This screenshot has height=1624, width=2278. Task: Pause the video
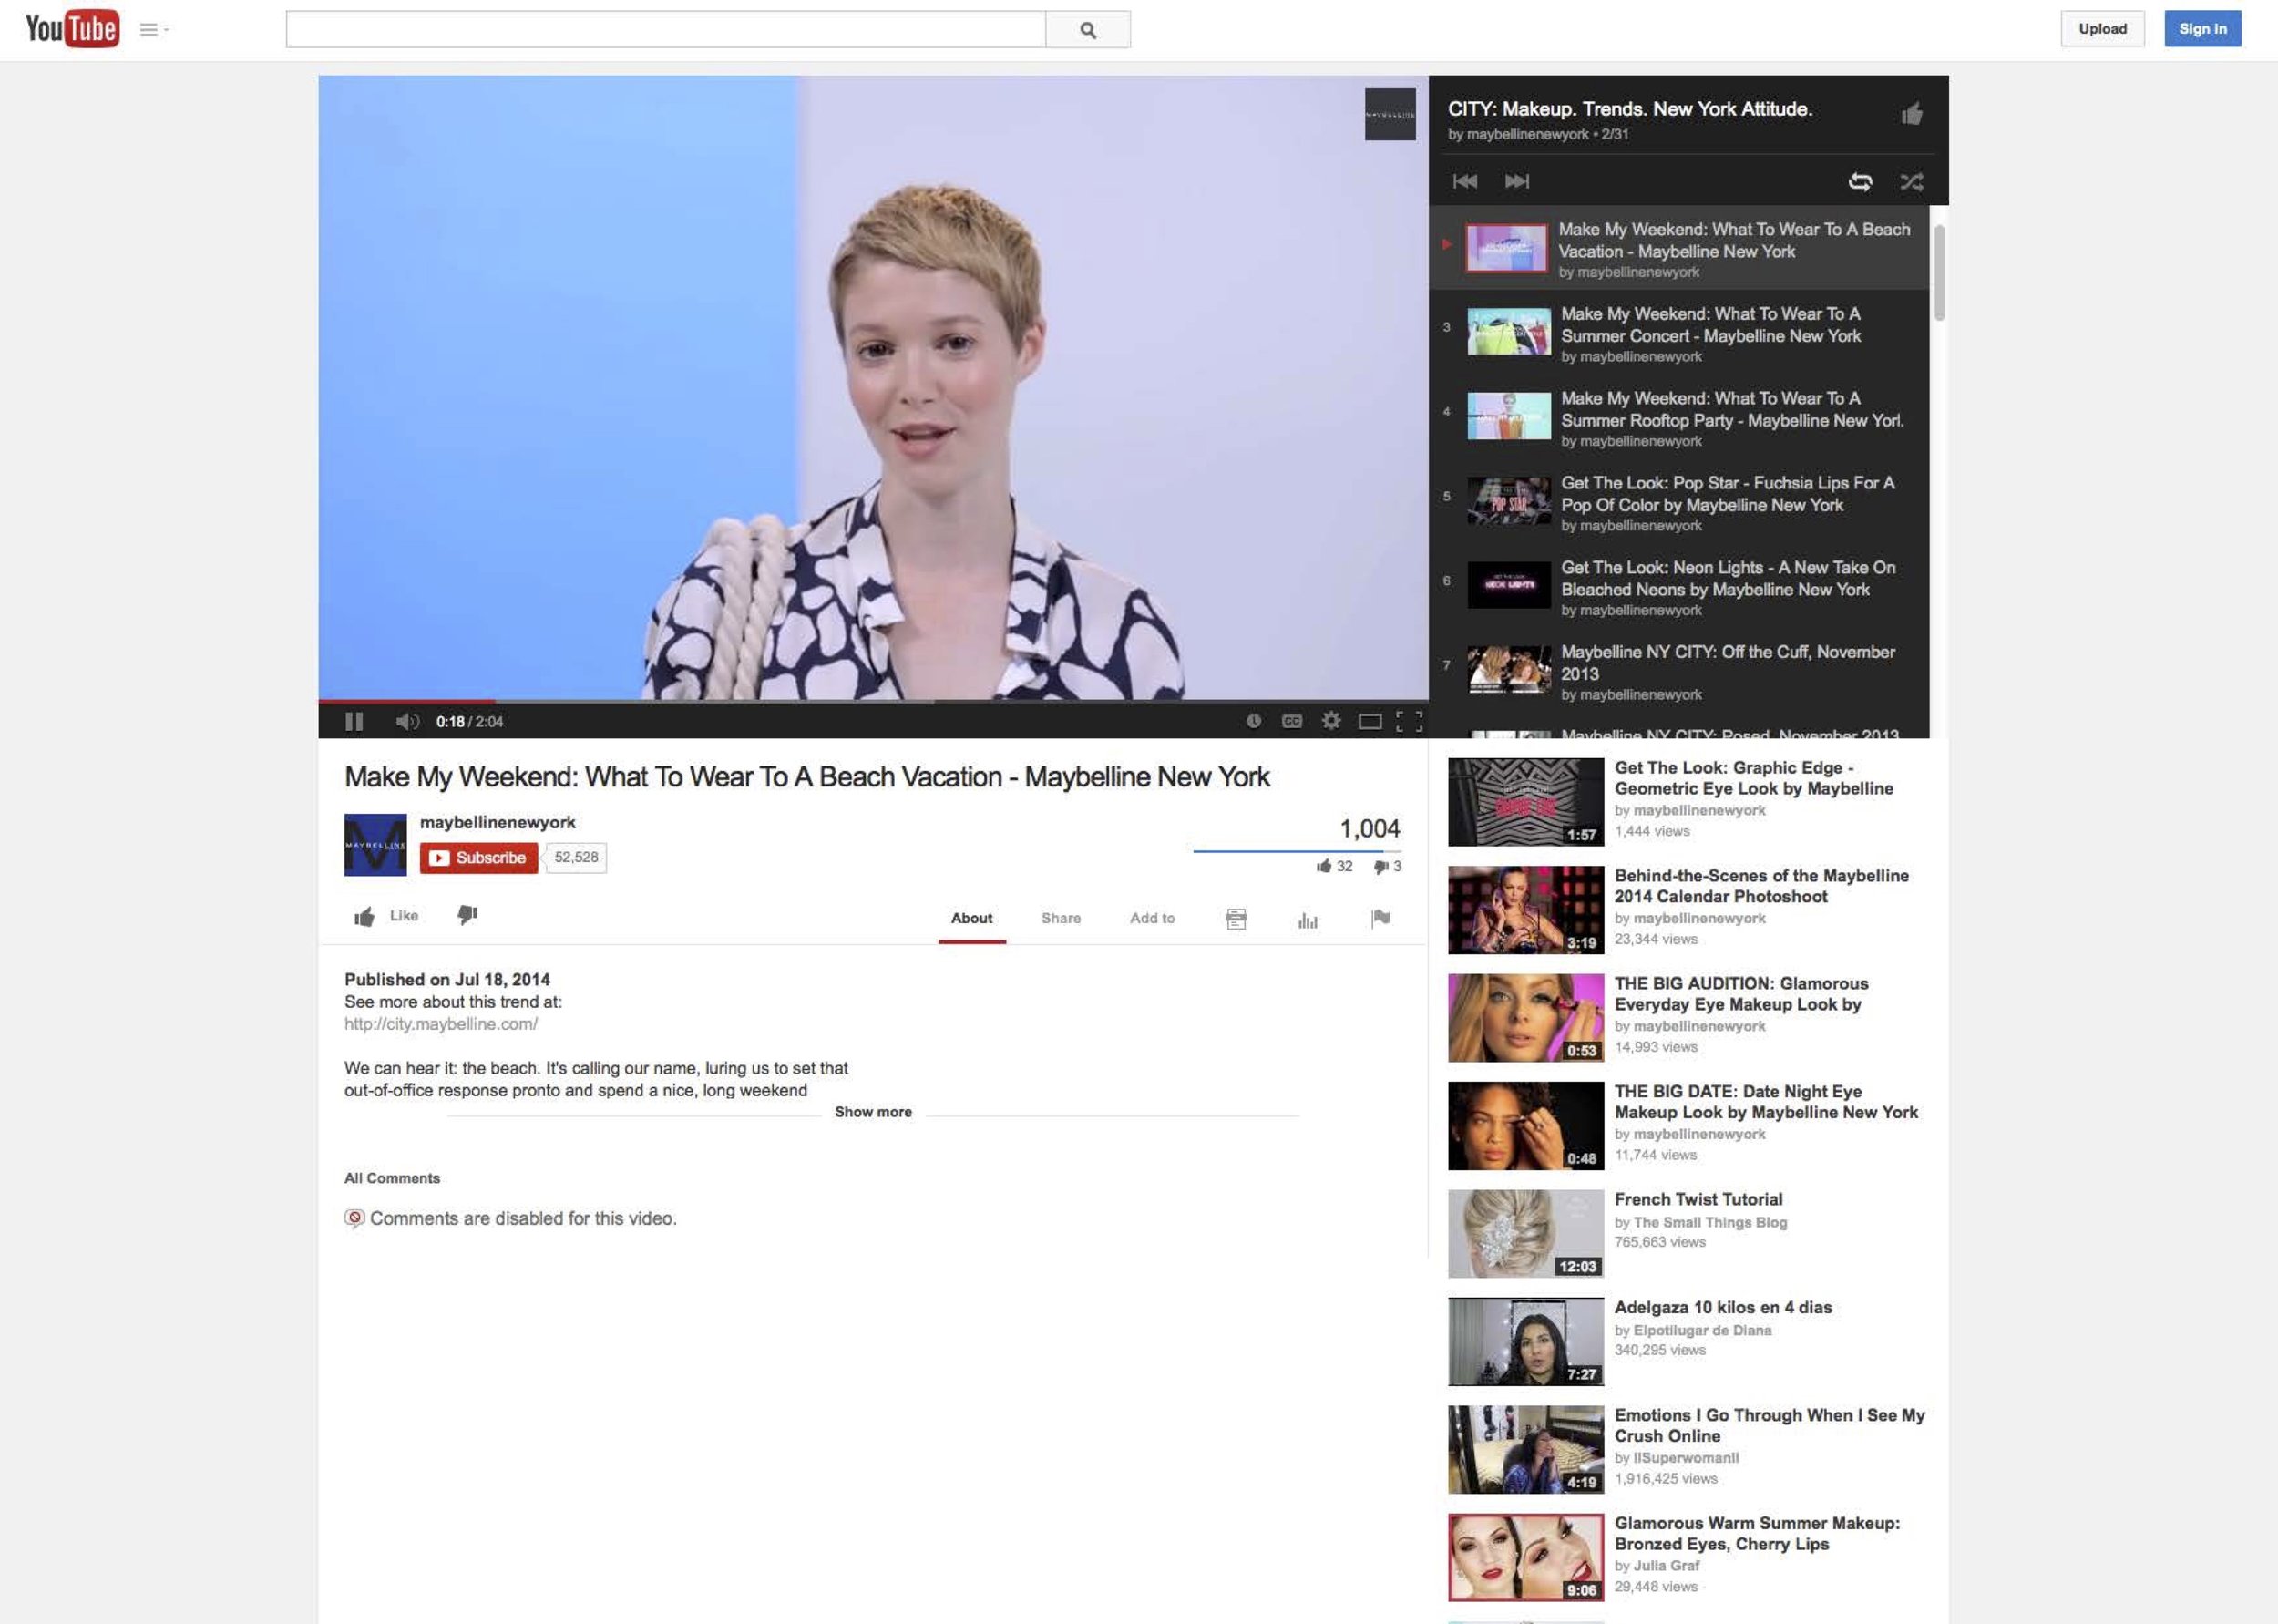coord(354,721)
